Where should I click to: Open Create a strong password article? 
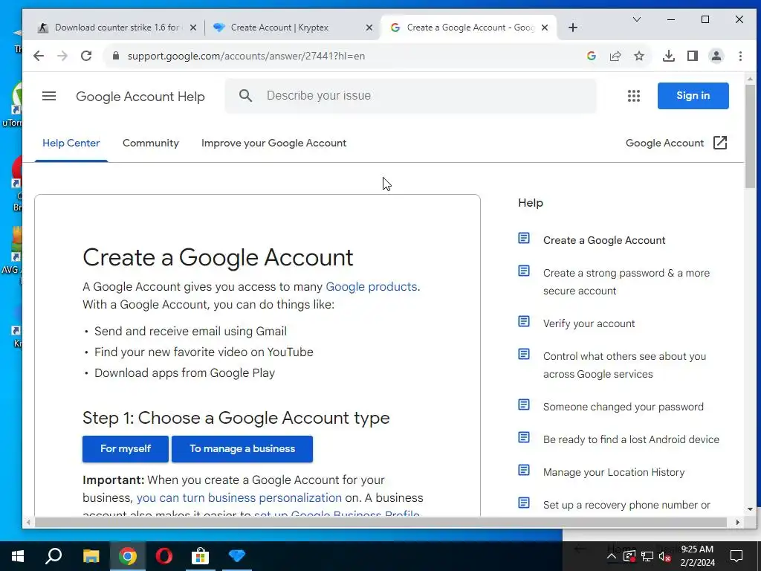pos(626,282)
